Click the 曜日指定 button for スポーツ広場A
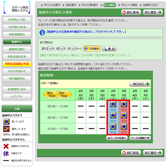This screenshot has width=167, height=167. tap(140, 84)
